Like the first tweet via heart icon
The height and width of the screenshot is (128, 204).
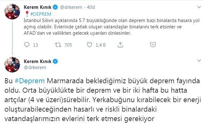[89, 45]
